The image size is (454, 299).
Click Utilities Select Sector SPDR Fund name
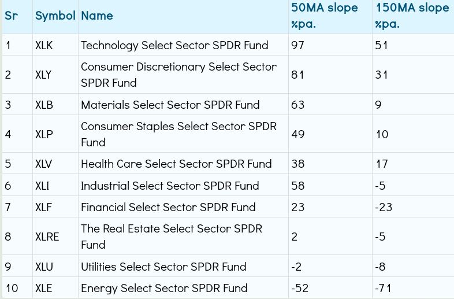point(163,267)
